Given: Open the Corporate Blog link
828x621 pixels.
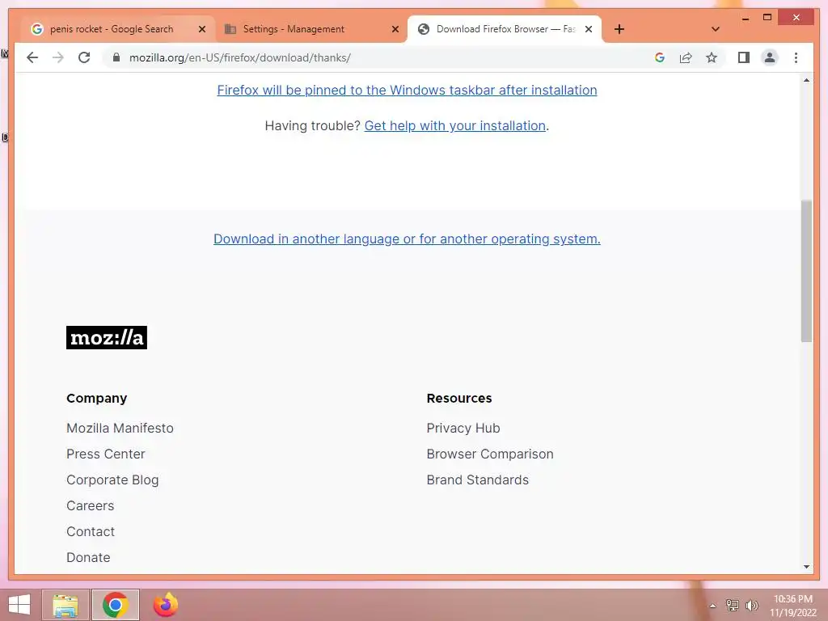Looking at the screenshot, I should point(112,479).
